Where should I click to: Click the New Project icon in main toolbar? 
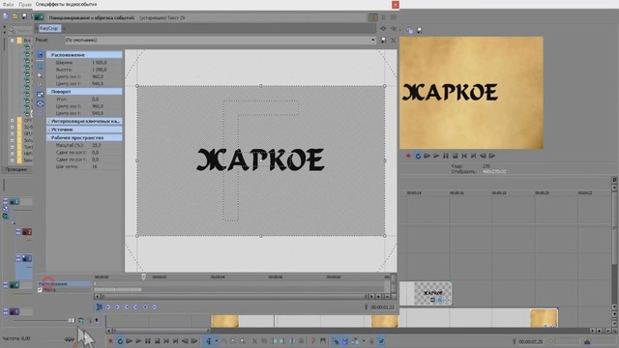(6, 16)
